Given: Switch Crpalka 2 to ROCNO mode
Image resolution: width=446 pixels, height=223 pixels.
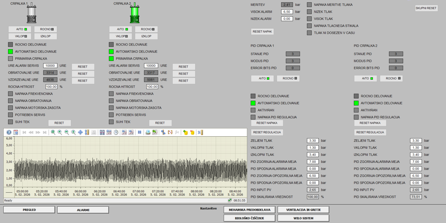Looking at the screenshot, I should 146,29.
